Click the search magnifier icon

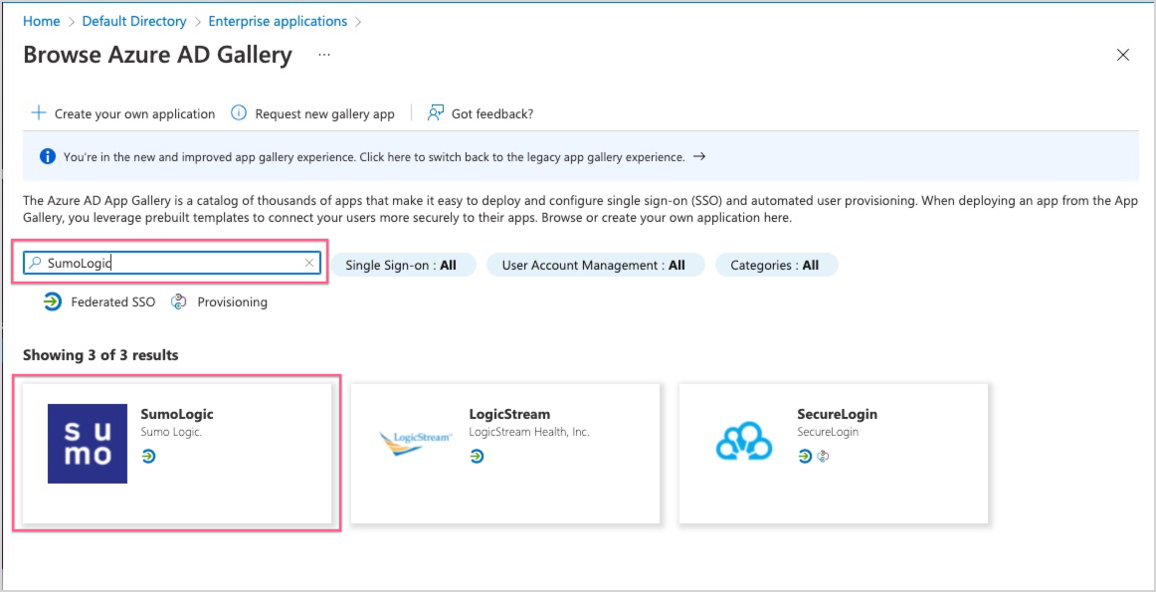tap(33, 264)
